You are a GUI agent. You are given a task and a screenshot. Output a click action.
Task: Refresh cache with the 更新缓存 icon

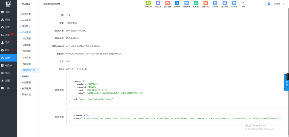coord(196,4)
